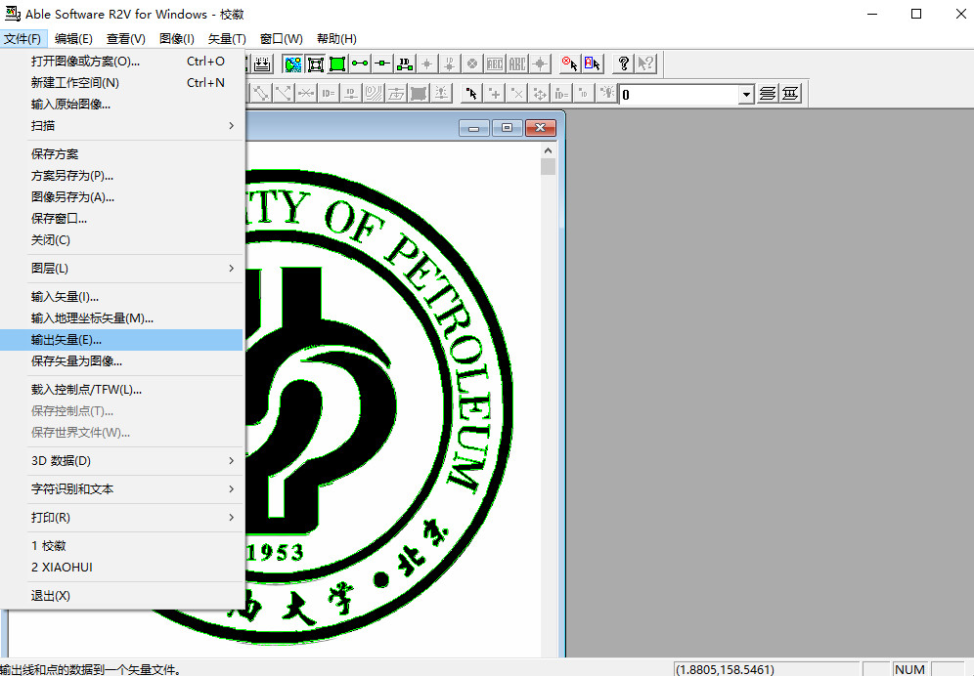Choose 载入控制点/TFW(L)...

[x=122, y=390]
